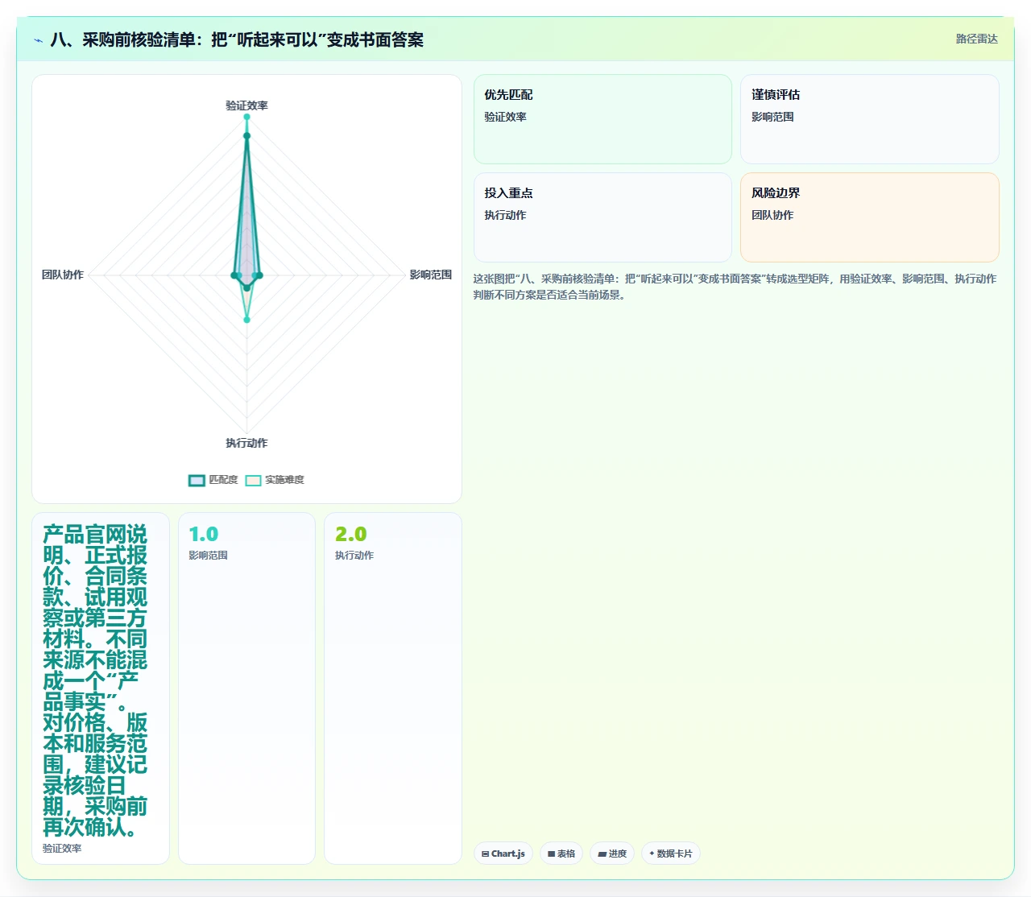
Task: Click the 1.0 影响范围 stat value
Action: (204, 535)
